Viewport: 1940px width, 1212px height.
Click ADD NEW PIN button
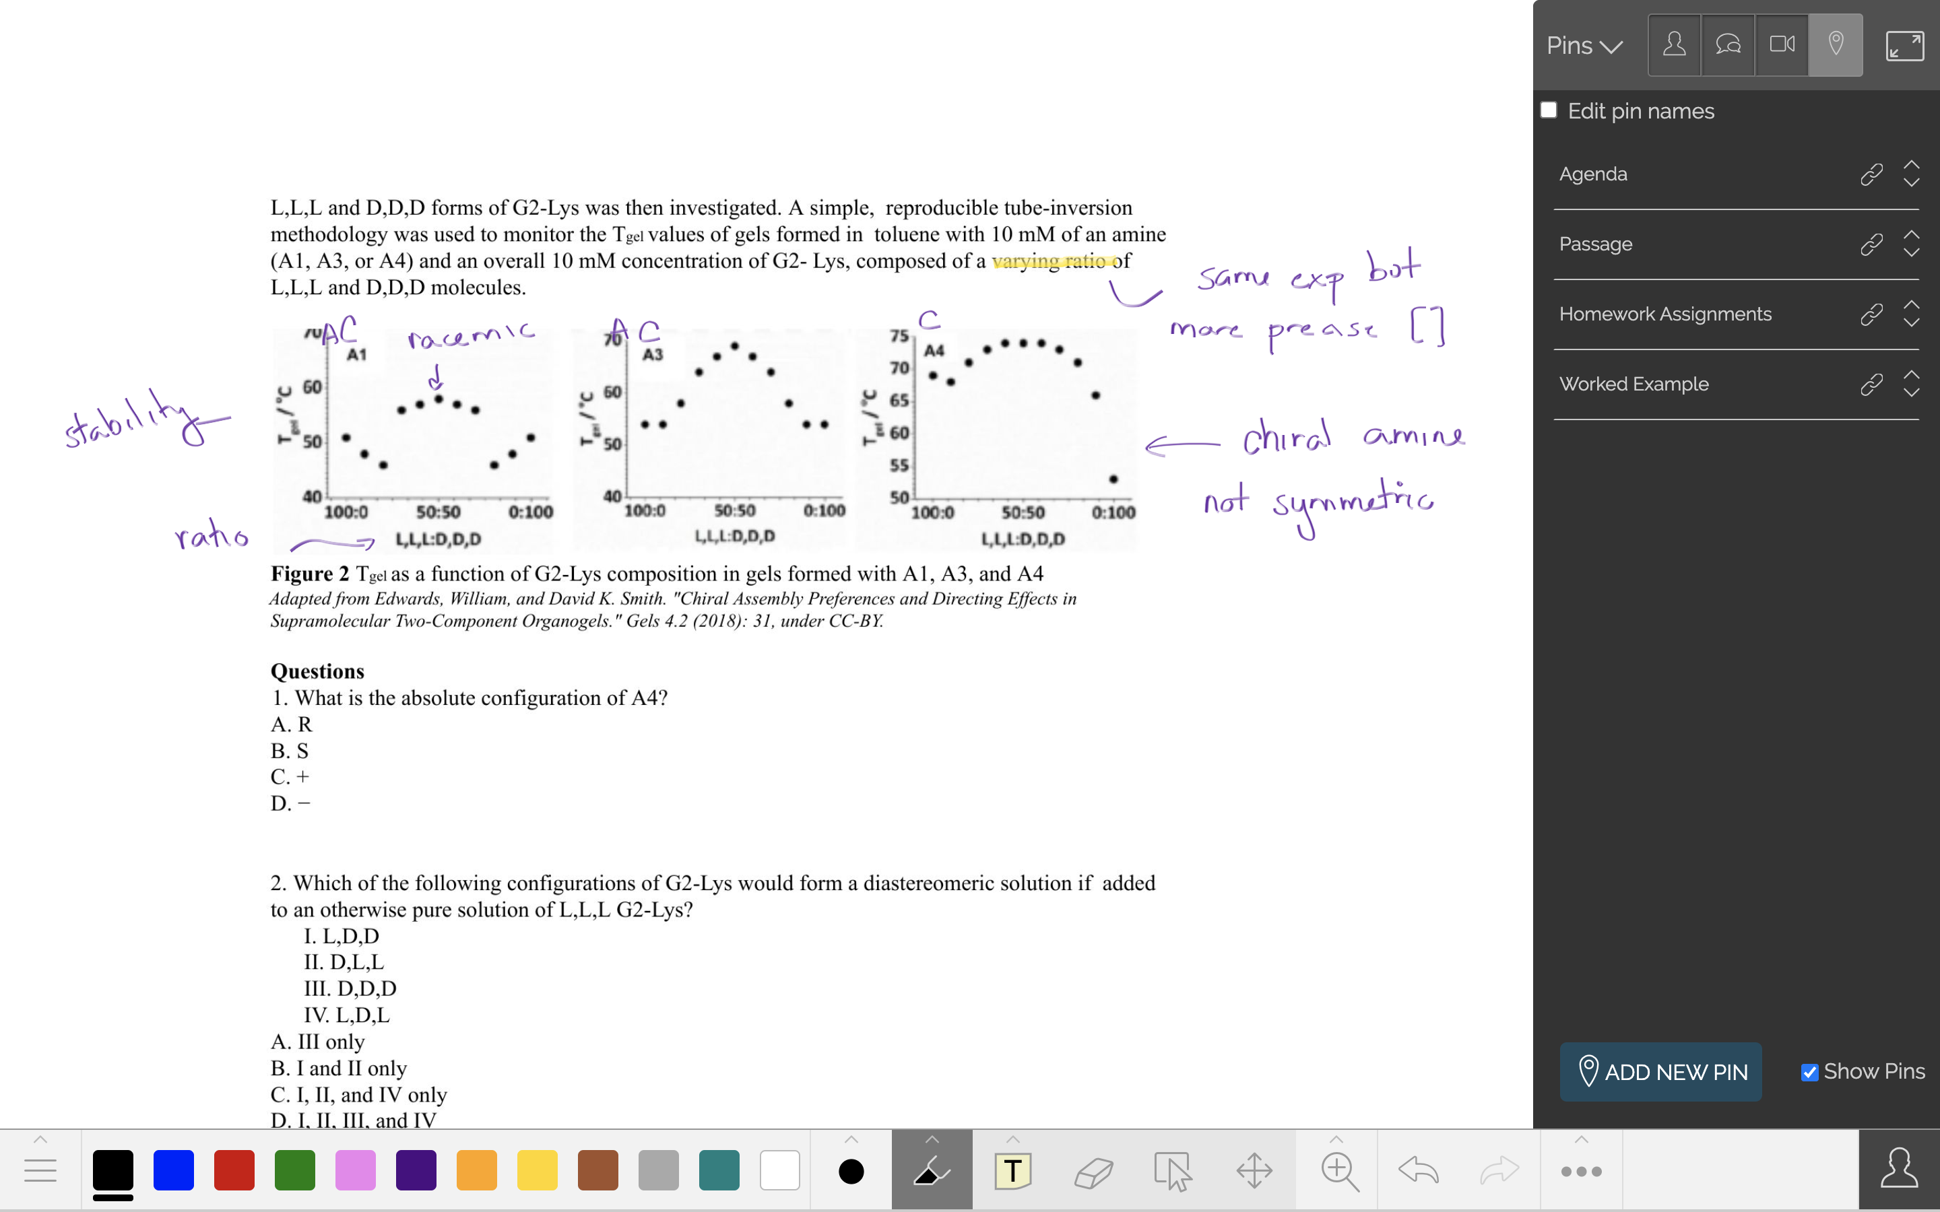(x=1660, y=1072)
